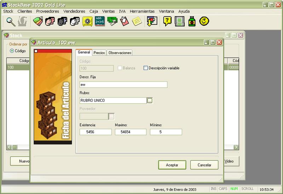Switch to the Precios tab

[x=99, y=53]
